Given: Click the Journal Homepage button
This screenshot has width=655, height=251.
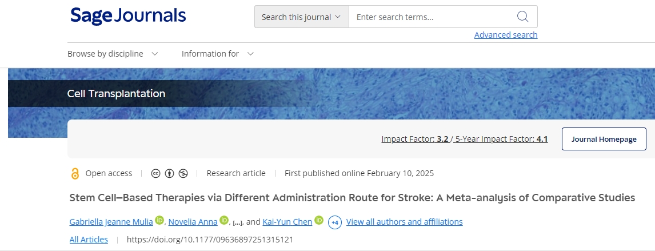Looking at the screenshot, I should (604, 139).
